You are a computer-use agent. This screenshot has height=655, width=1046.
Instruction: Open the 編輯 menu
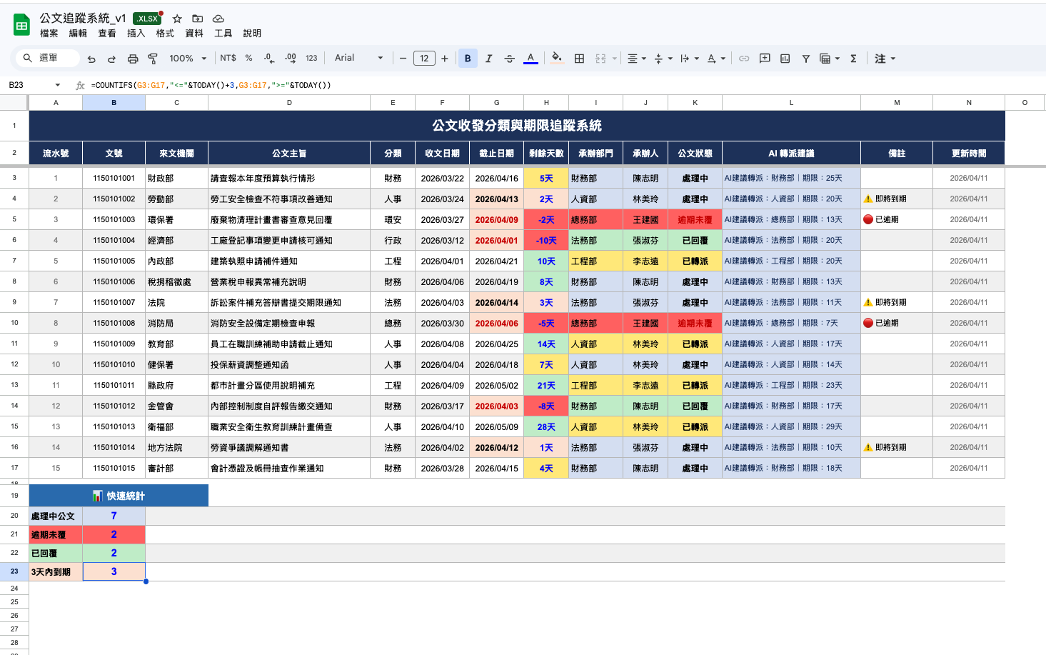(78, 34)
